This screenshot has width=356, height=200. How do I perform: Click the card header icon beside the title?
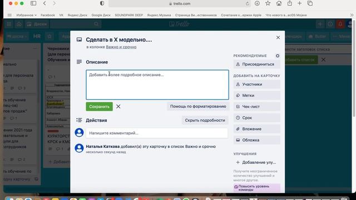(x=79, y=39)
